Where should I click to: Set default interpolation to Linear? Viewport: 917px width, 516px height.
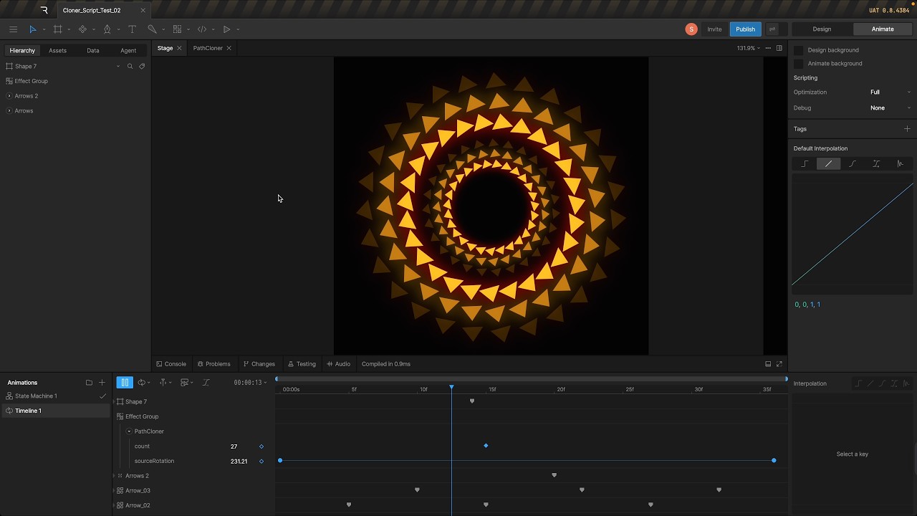tap(829, 164)
